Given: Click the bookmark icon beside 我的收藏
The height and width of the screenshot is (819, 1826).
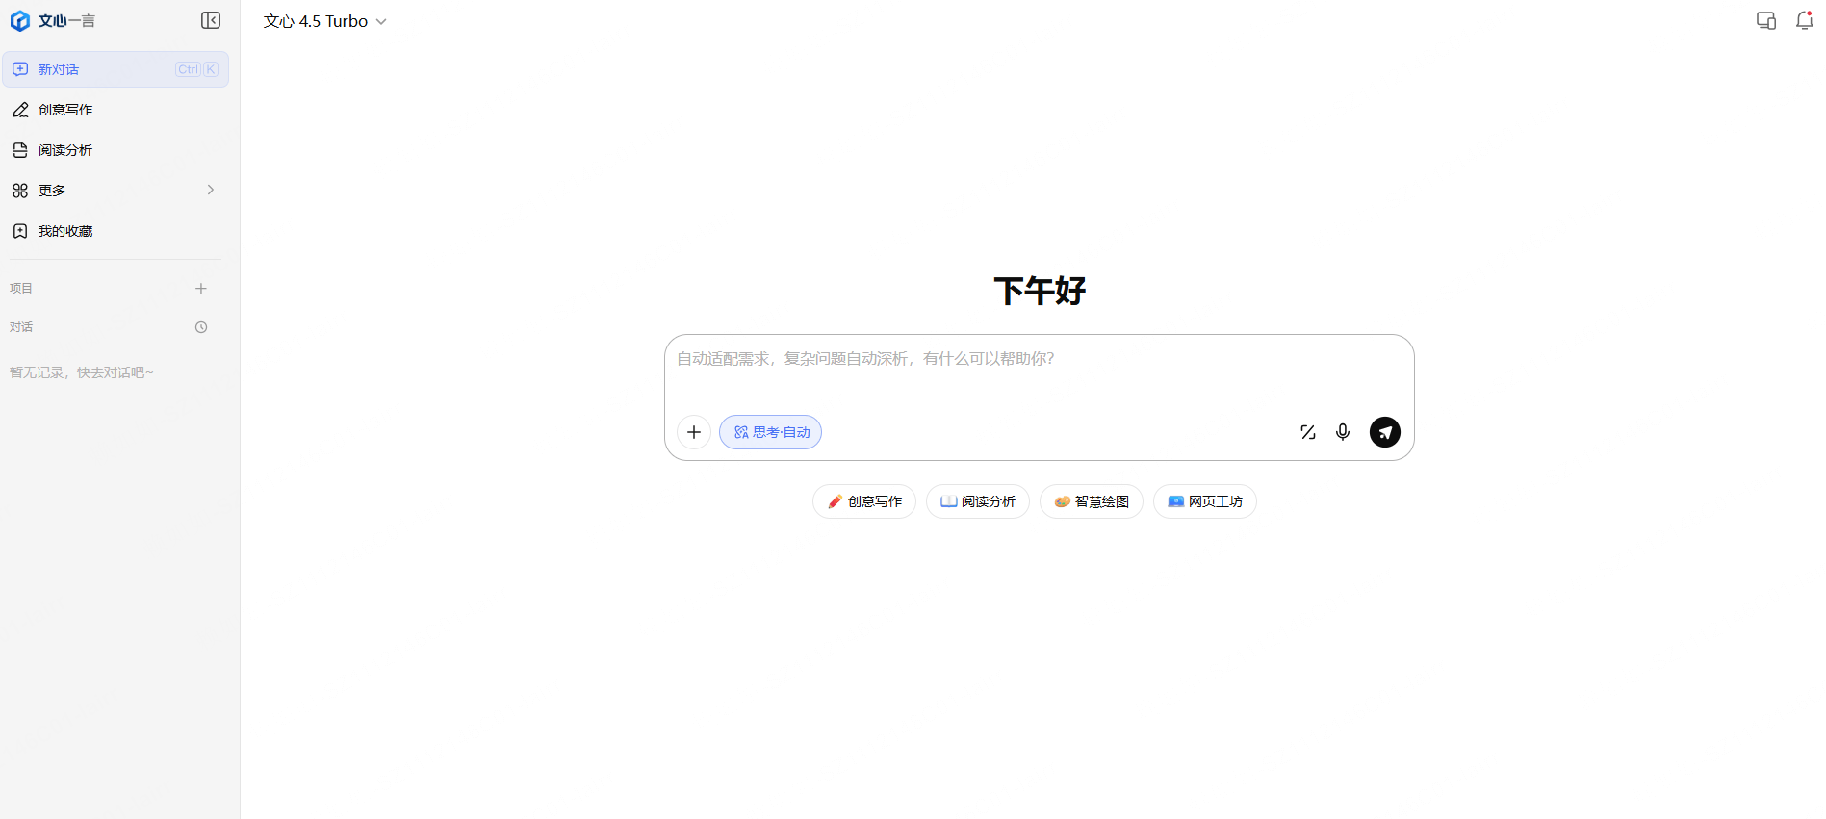Looking at the screenshot, I should click(x=20, y=231).
